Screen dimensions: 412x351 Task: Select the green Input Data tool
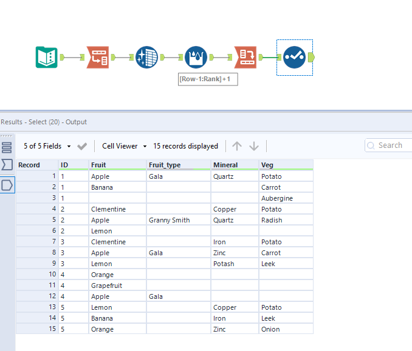click(x=47, y=57)
